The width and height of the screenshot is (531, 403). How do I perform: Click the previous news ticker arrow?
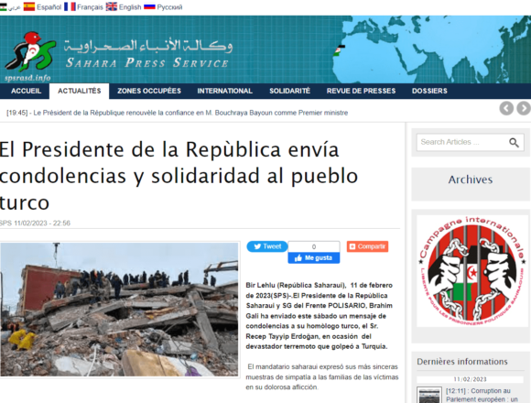pyautogui.click(x=506, y=108)
